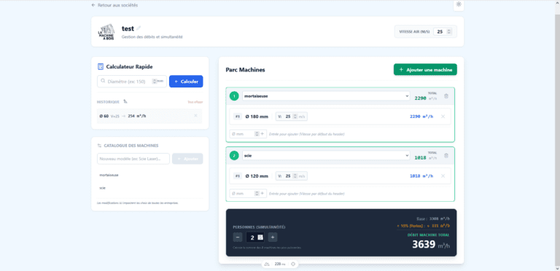Viewport: 560px width, 271px height.
Task: Click the triangle icon in the bottom pill
Action: point(266,264)
